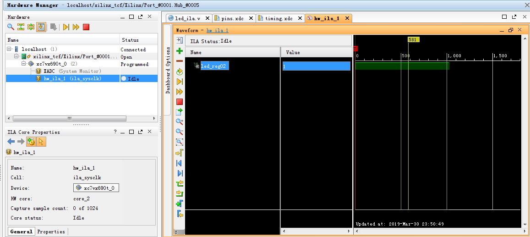Viewport: 530px width, 237px height.
Task: Toggle auto re-trigger in the waveform sidebar
Action: click(180, 72)
